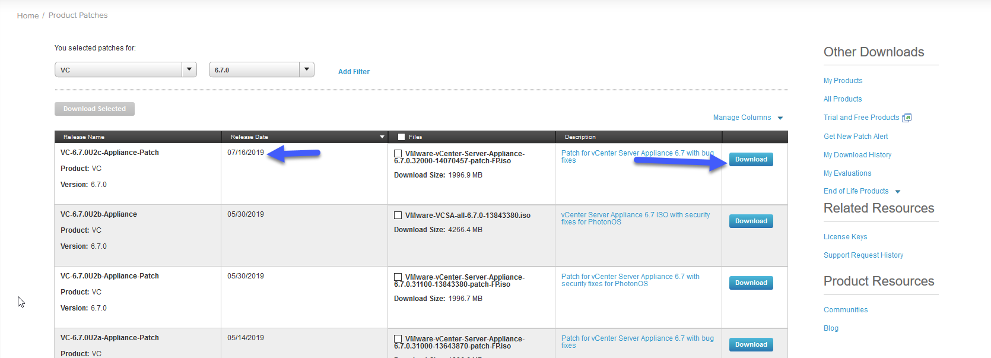Expand the End of Life Products arrow
991x358 pixels.
(x=898, y=191)
